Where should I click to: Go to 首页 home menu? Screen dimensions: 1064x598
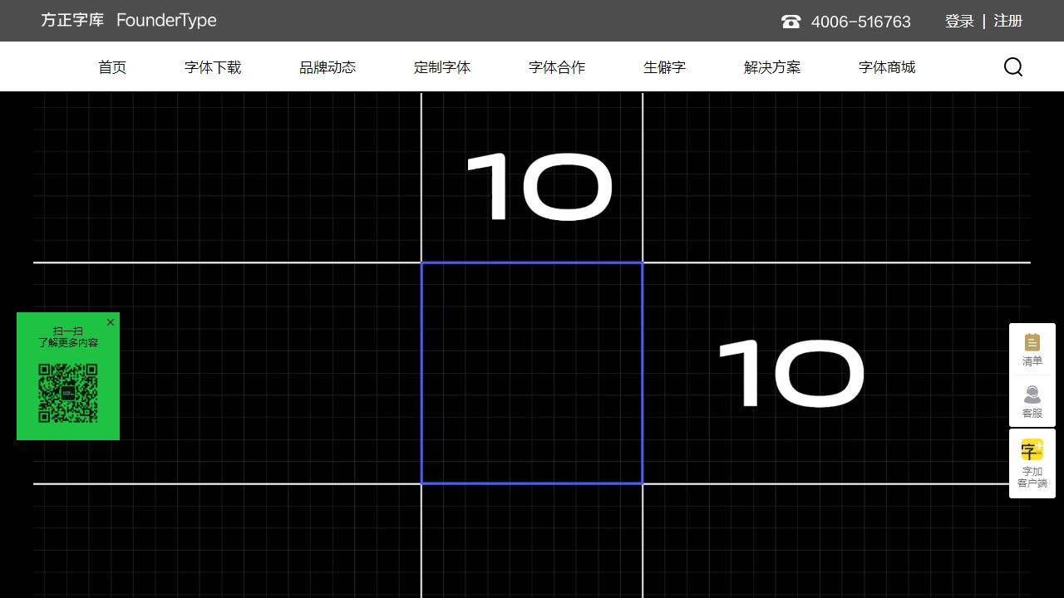click(112, 67)
